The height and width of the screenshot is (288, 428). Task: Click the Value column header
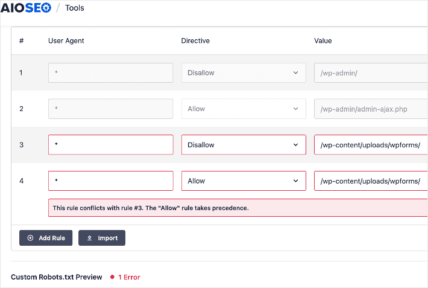point(323,40)
